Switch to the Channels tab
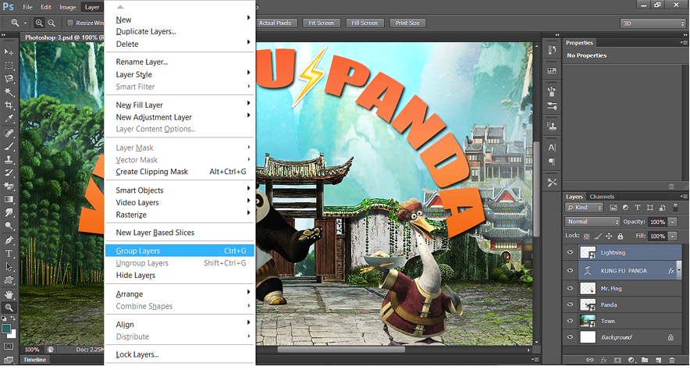Image resolution: width=690 pixels, height=370 pixels. click(x=602, y=197)
